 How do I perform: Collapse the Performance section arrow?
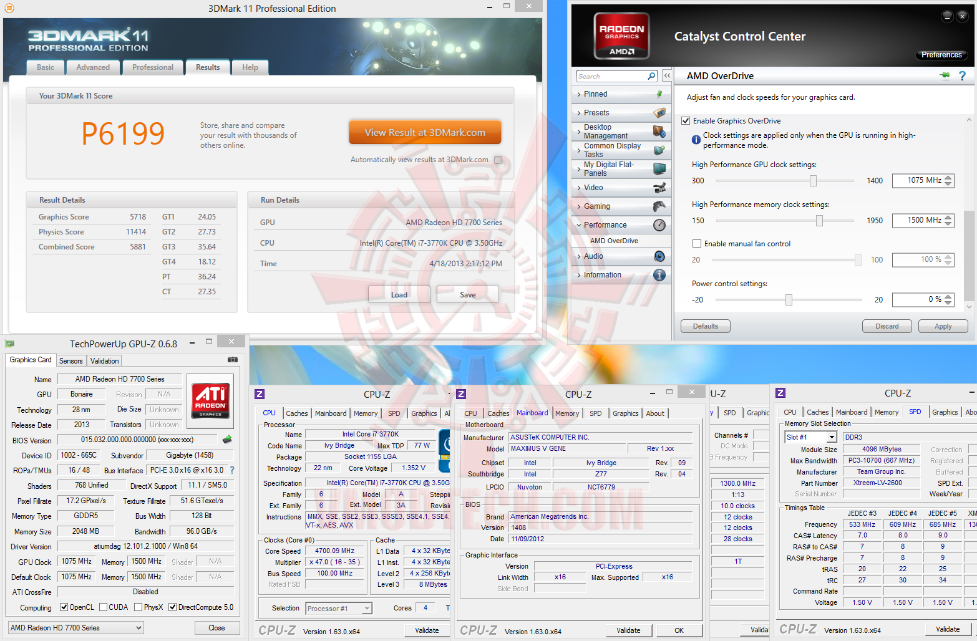pos(579,225)
